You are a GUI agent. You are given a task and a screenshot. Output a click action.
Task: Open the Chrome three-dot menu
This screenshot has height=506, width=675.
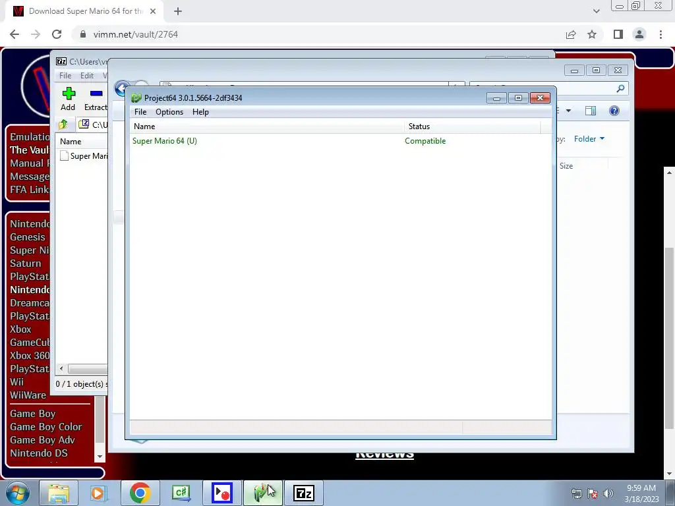(x=660, y=34)
